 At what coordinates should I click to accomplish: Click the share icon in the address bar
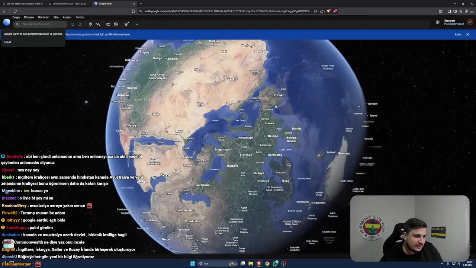click(x=322, y=11)
